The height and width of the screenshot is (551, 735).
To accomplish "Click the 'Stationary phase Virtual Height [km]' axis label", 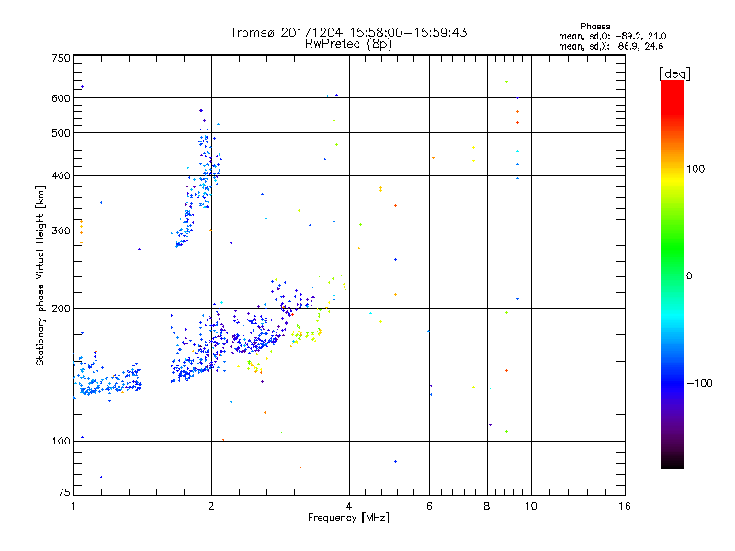I will [x=40, y=275].
